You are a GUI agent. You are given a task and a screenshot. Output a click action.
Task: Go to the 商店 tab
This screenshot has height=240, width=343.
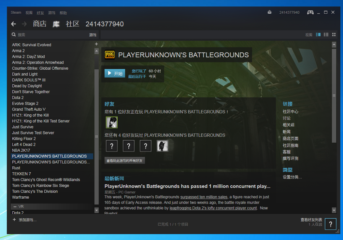40,24
